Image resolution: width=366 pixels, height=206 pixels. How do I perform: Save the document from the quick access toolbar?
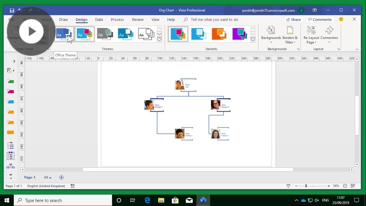coord(12,11)
